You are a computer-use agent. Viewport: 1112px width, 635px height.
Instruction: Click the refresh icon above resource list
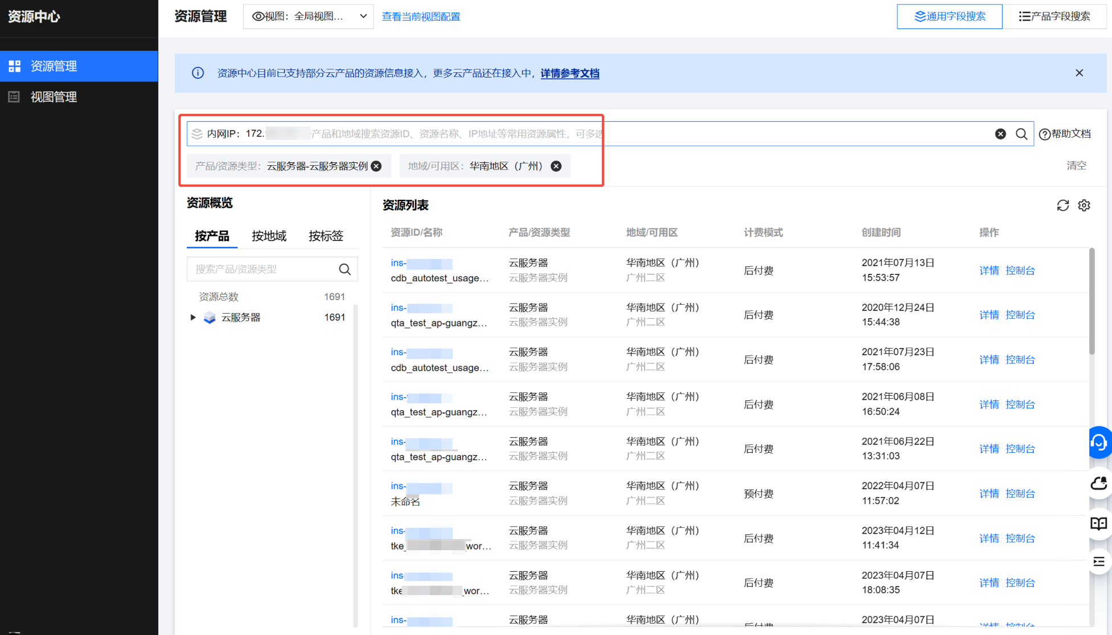point(1062,206)
